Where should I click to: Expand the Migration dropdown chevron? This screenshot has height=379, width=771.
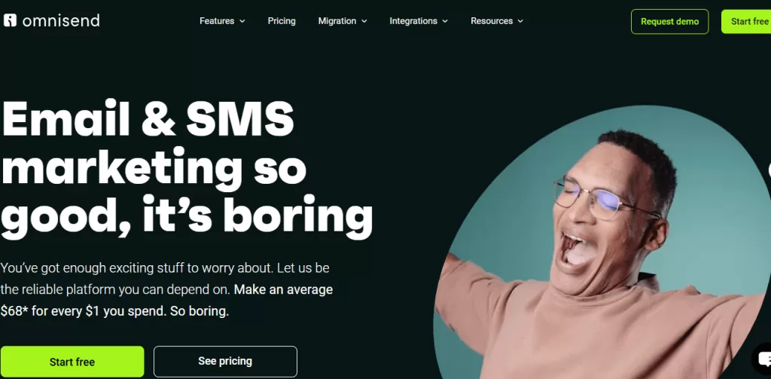364,21
